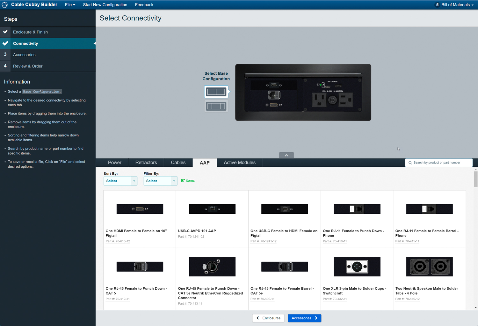
Task: Open the File menu
Action: coord(70,5)
